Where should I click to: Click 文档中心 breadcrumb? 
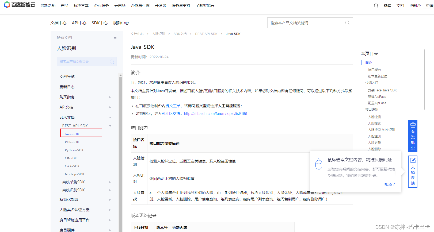coord(137,34)
